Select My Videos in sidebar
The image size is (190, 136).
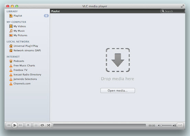point(20,26)
